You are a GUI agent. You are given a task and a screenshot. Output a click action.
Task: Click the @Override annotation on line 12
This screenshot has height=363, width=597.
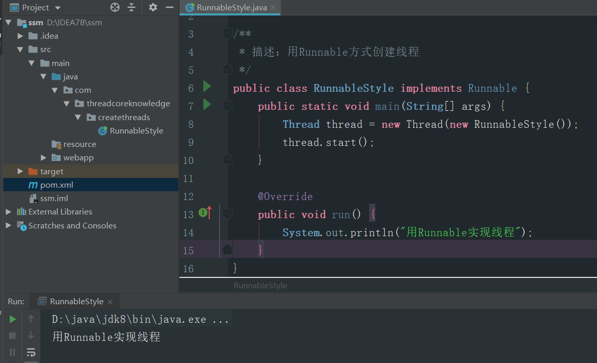[x=285, y=196]
